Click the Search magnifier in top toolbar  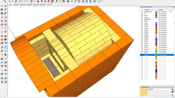point(5,1)
